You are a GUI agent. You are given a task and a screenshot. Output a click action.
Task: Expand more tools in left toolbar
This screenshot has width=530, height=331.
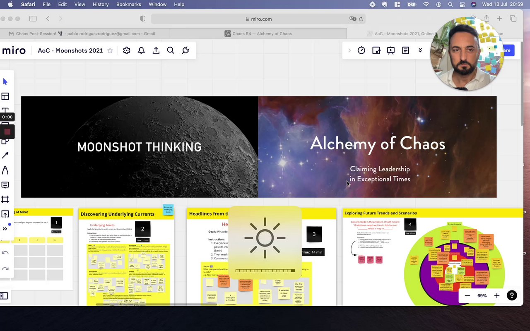5,229
